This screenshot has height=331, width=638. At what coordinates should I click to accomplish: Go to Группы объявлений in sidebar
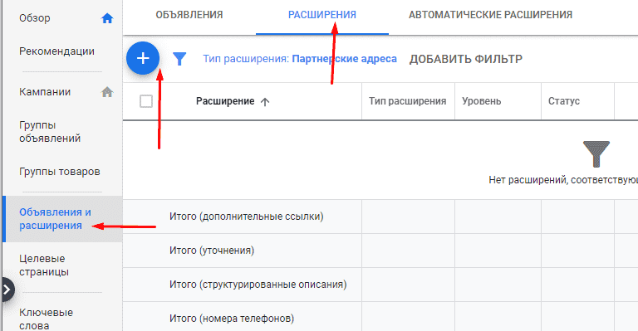(50, 132)
